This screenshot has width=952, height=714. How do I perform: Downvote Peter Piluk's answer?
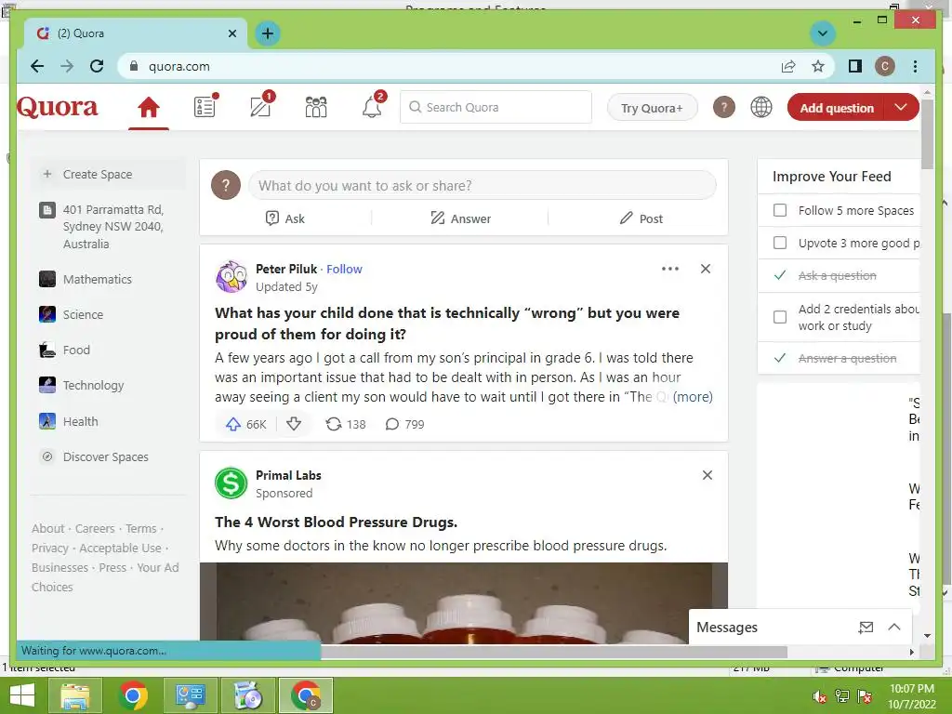tap(294, 424)
